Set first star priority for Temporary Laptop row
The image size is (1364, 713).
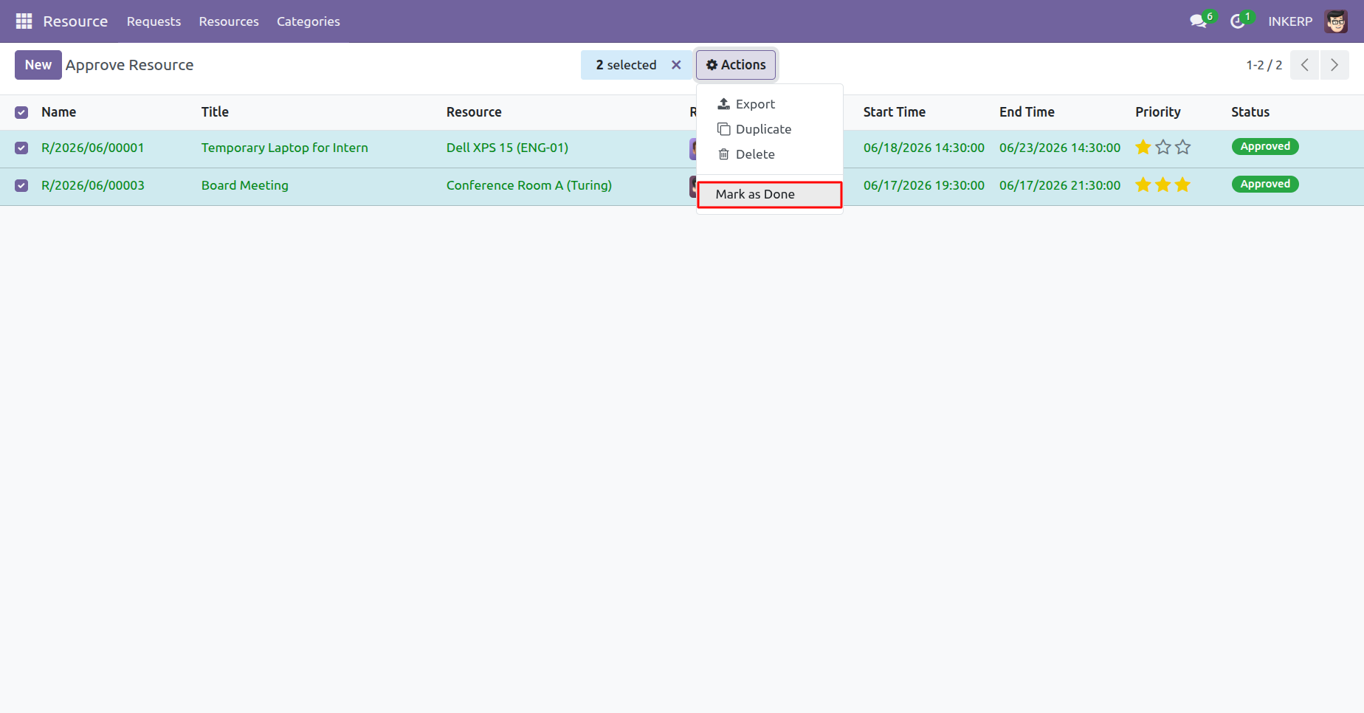tap(1143, 148)
